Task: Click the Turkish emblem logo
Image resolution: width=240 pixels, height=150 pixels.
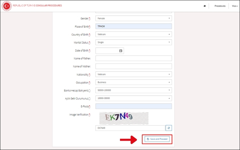Action: tap(7, 6)
